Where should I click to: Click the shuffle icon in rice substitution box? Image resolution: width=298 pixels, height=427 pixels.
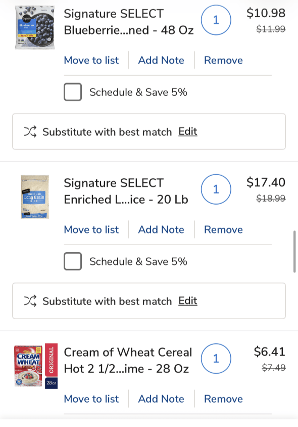click(x=30, y=301)
